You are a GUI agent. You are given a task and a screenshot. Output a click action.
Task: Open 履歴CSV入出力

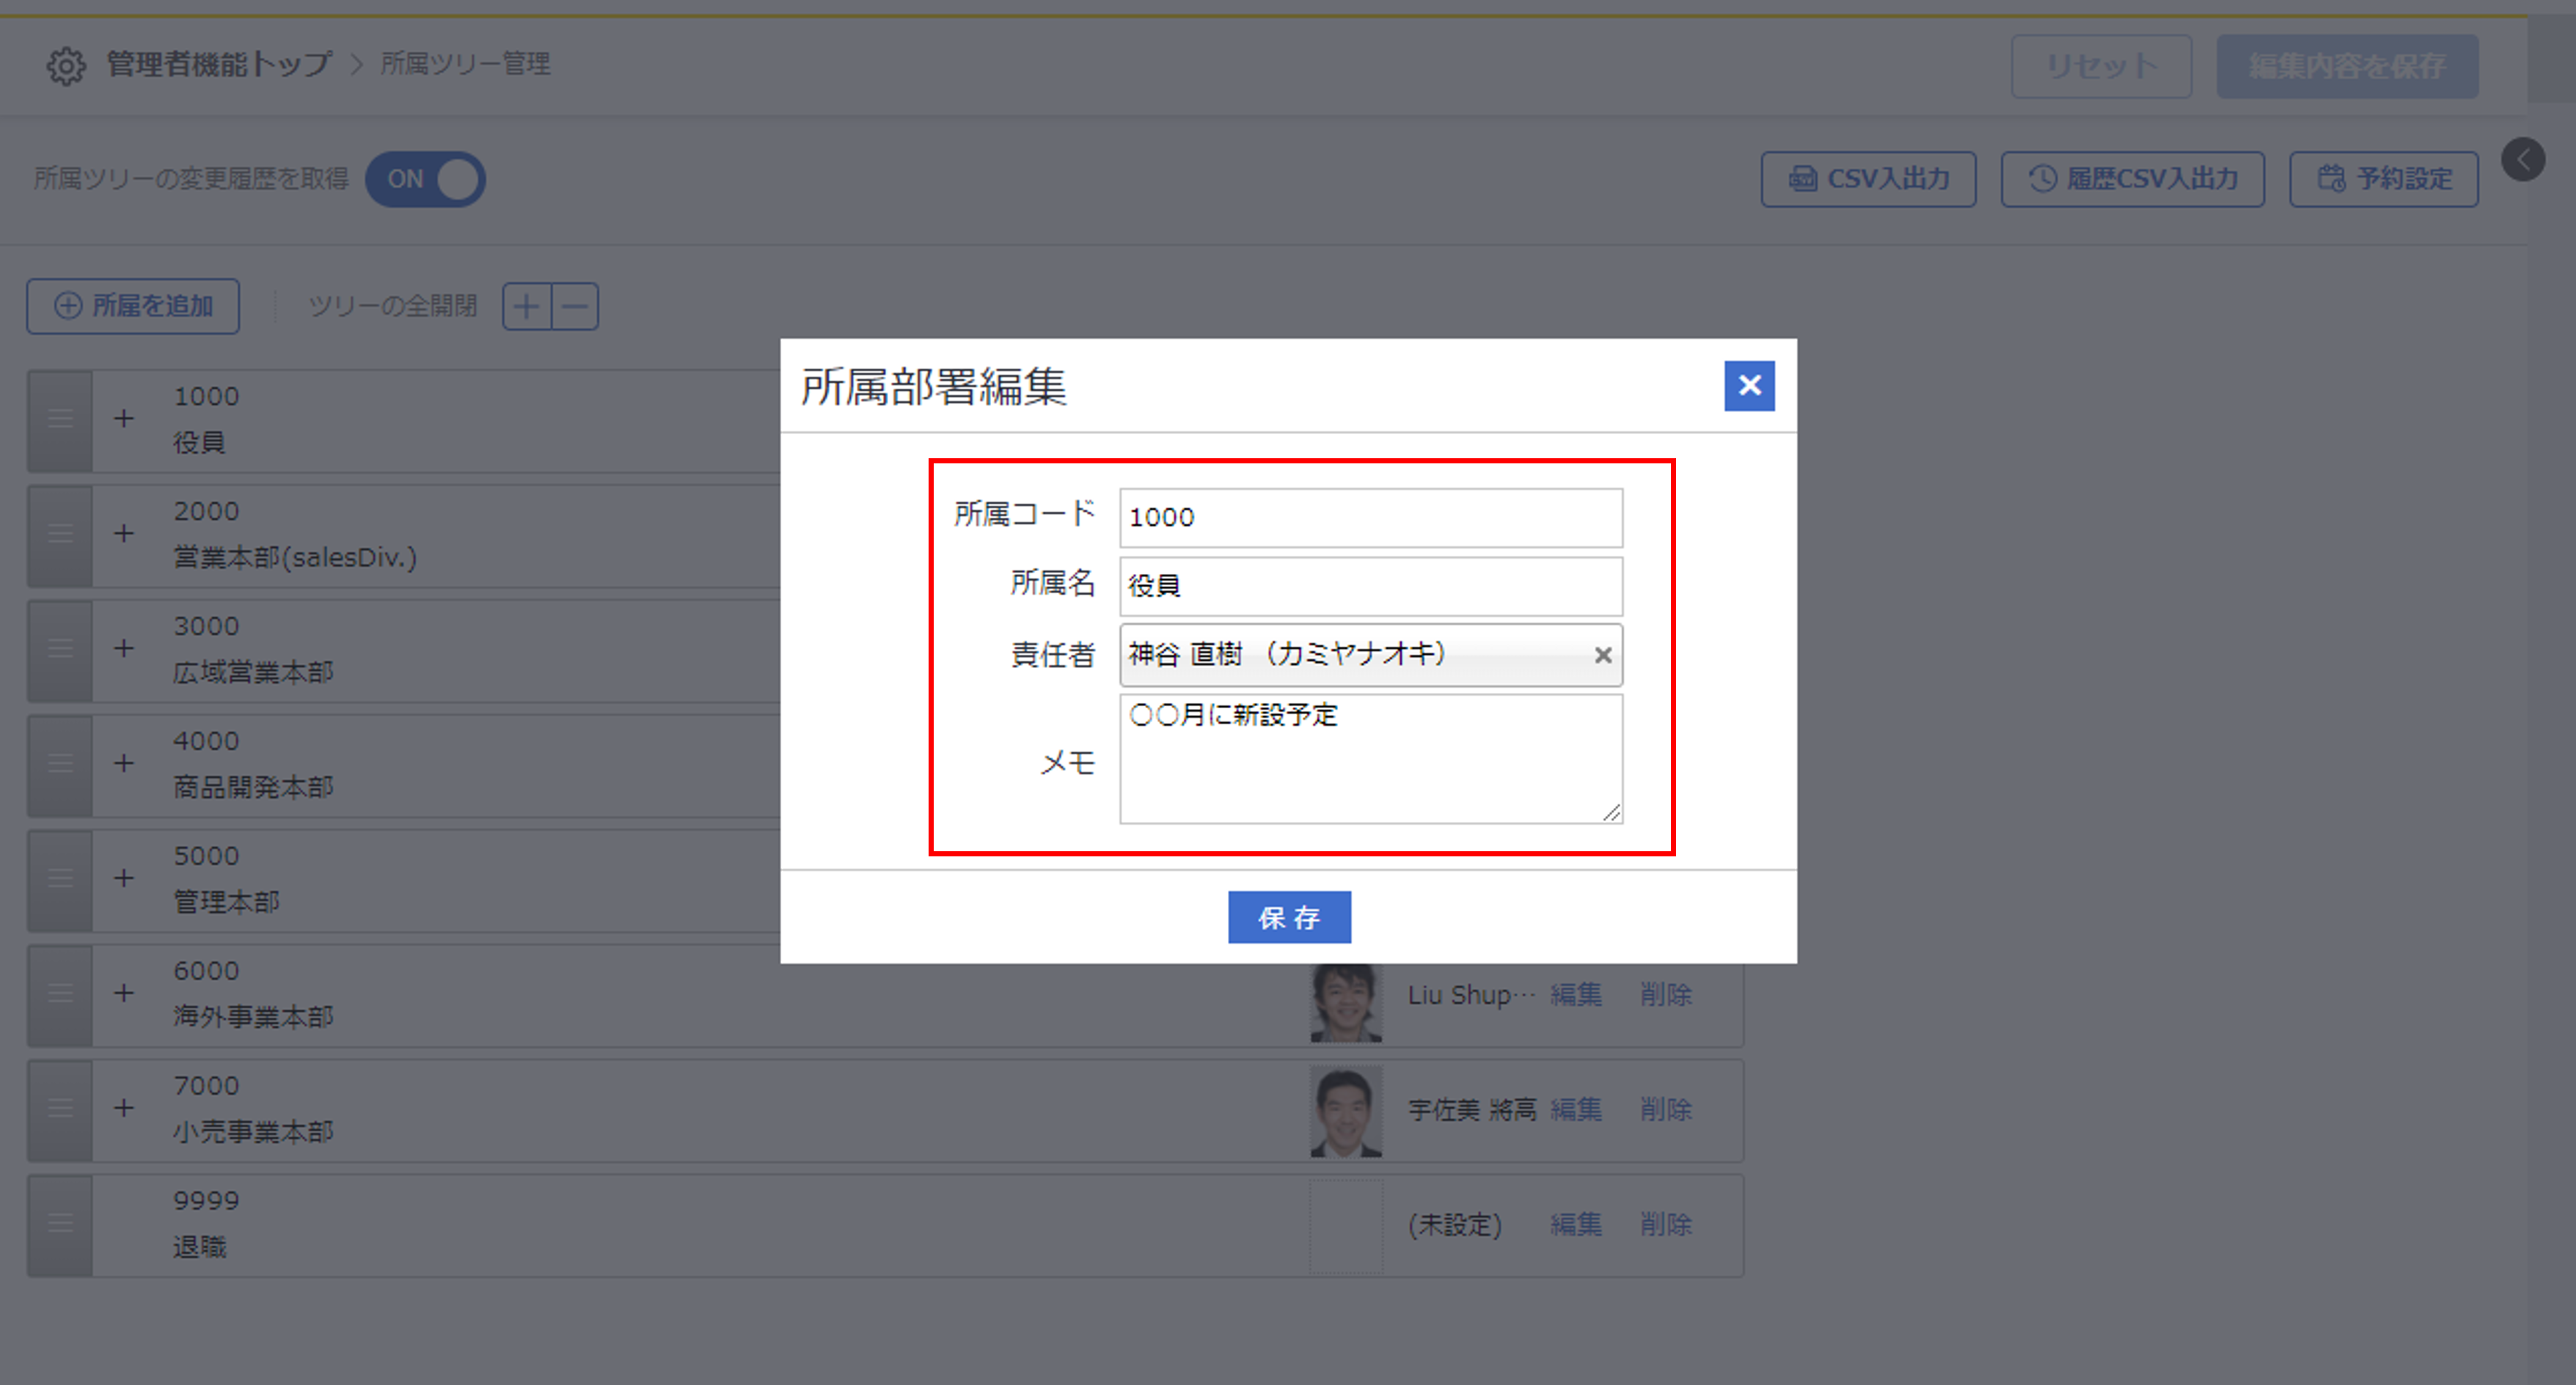point(2132,180)
